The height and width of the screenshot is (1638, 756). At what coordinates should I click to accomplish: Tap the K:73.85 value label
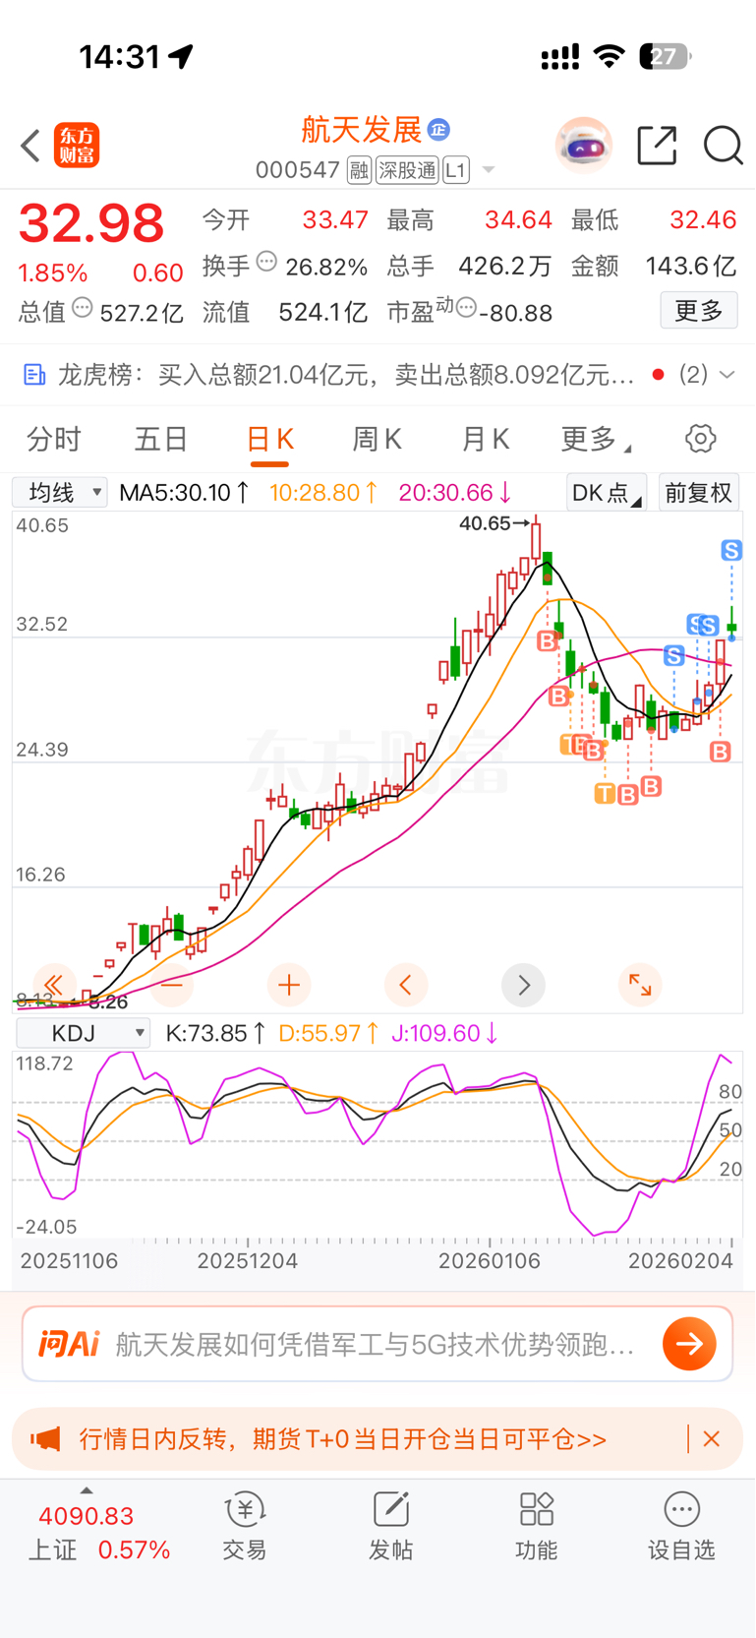[215, 1033]
